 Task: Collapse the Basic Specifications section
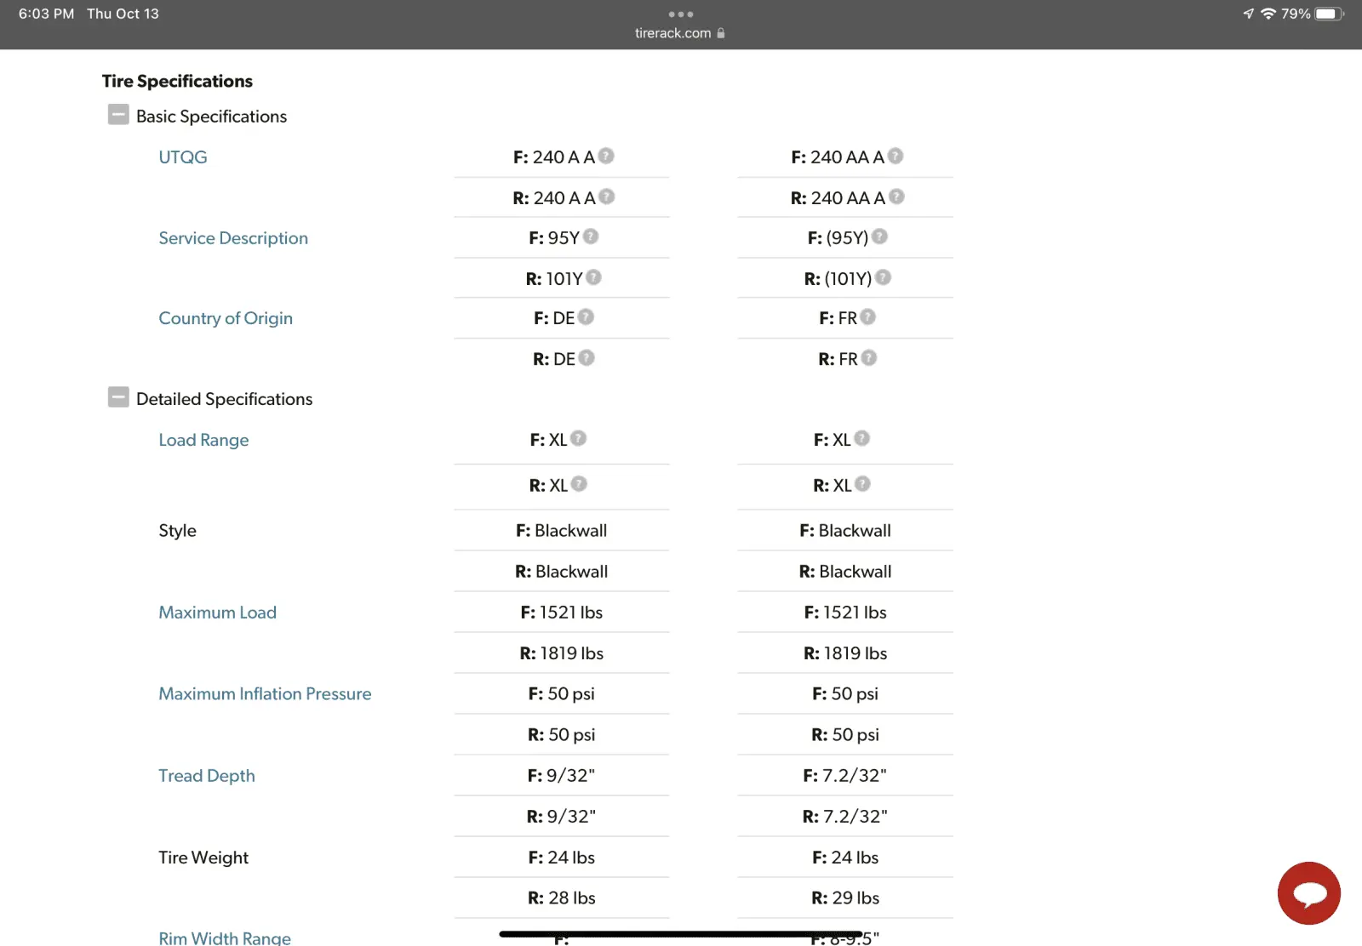(118, 115)
